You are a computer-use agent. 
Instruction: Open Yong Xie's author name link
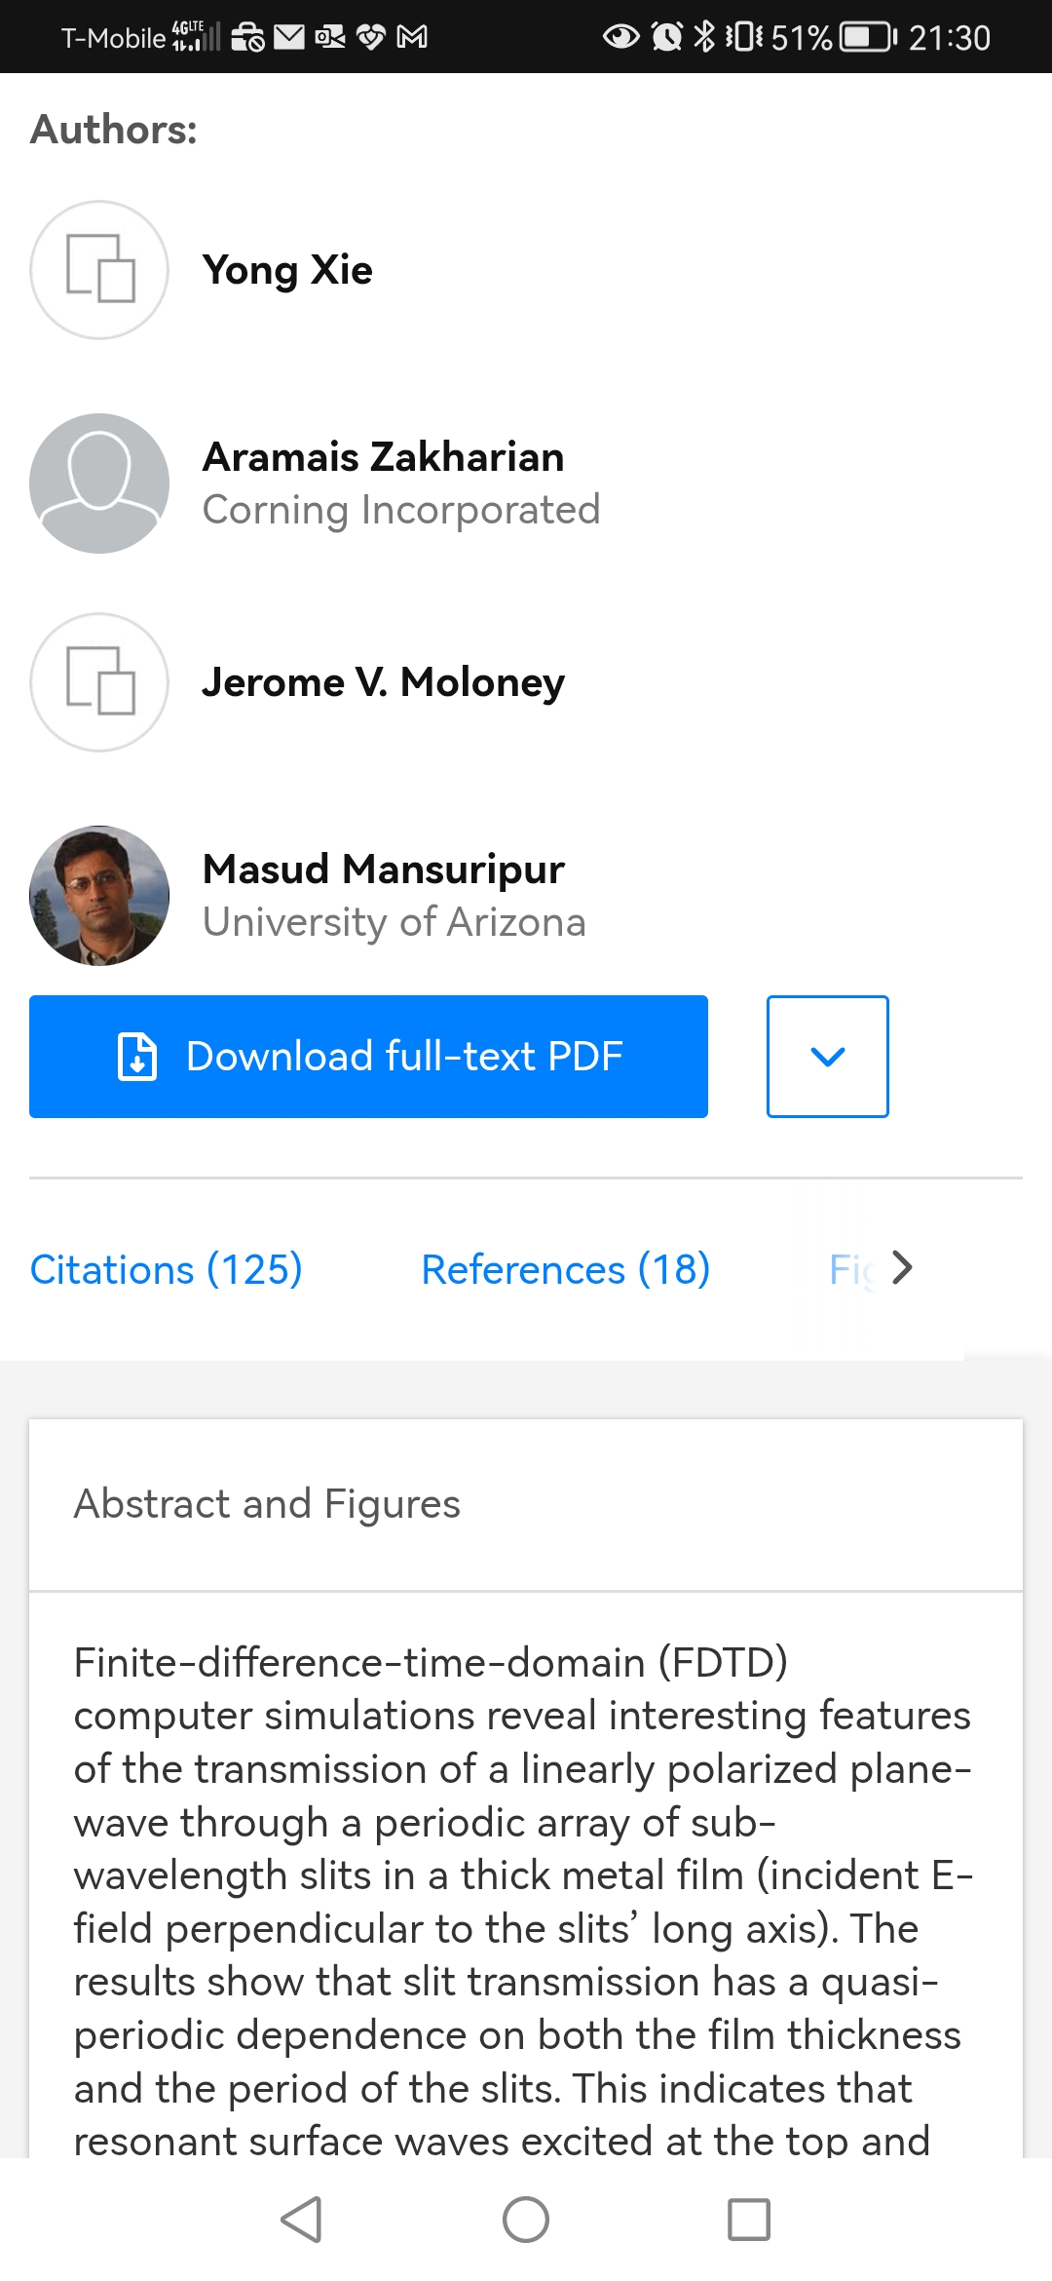point(287,270)
